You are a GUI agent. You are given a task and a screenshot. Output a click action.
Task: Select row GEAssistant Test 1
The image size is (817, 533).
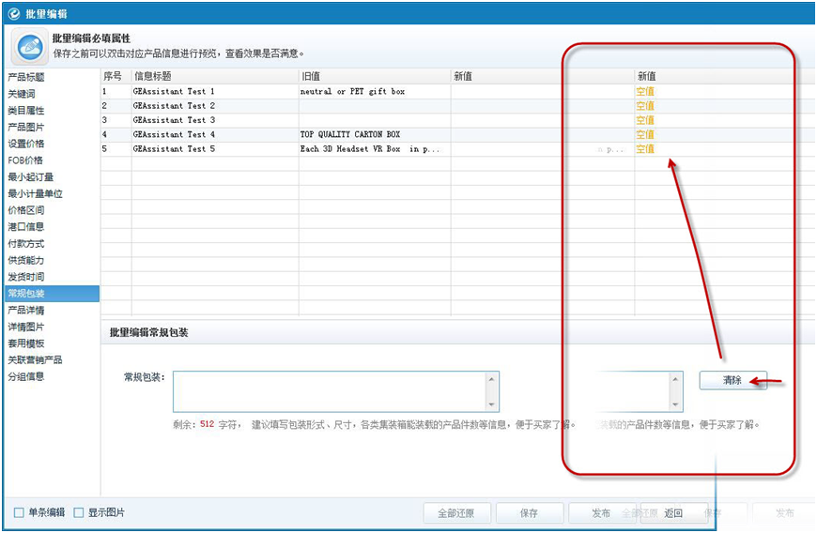pos(175,92)
